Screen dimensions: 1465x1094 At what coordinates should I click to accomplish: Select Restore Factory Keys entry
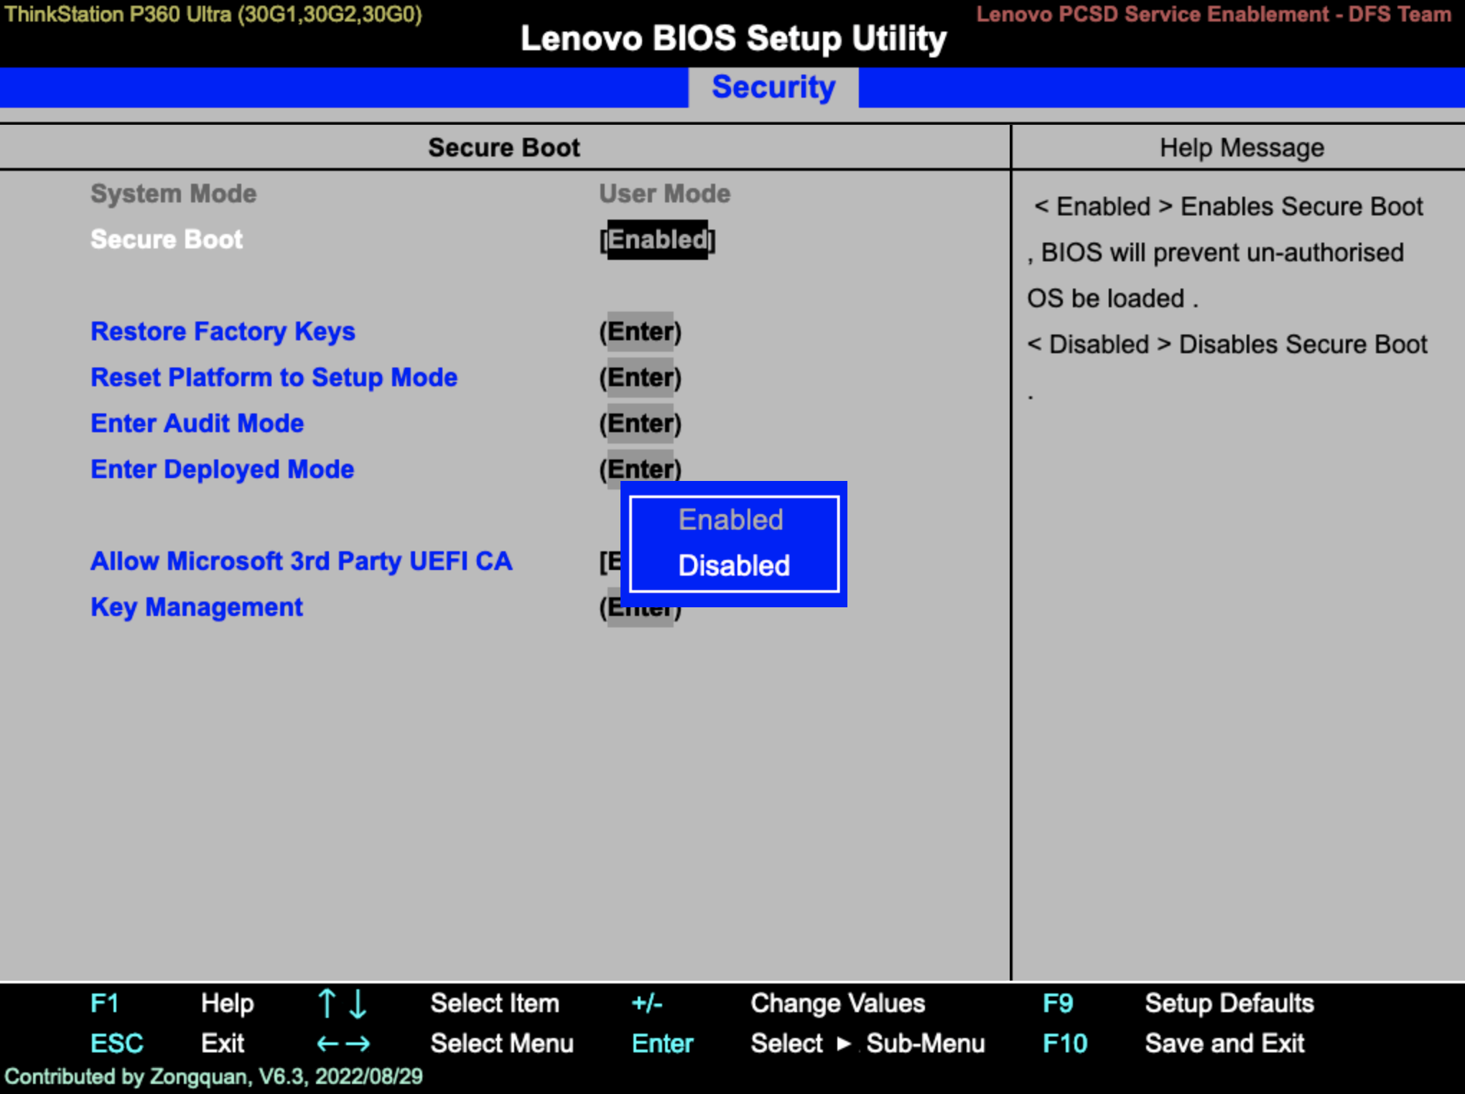click(x=223, y=332)
